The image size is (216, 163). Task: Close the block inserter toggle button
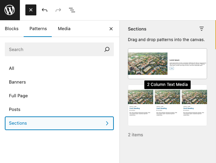tap(31, 10)
